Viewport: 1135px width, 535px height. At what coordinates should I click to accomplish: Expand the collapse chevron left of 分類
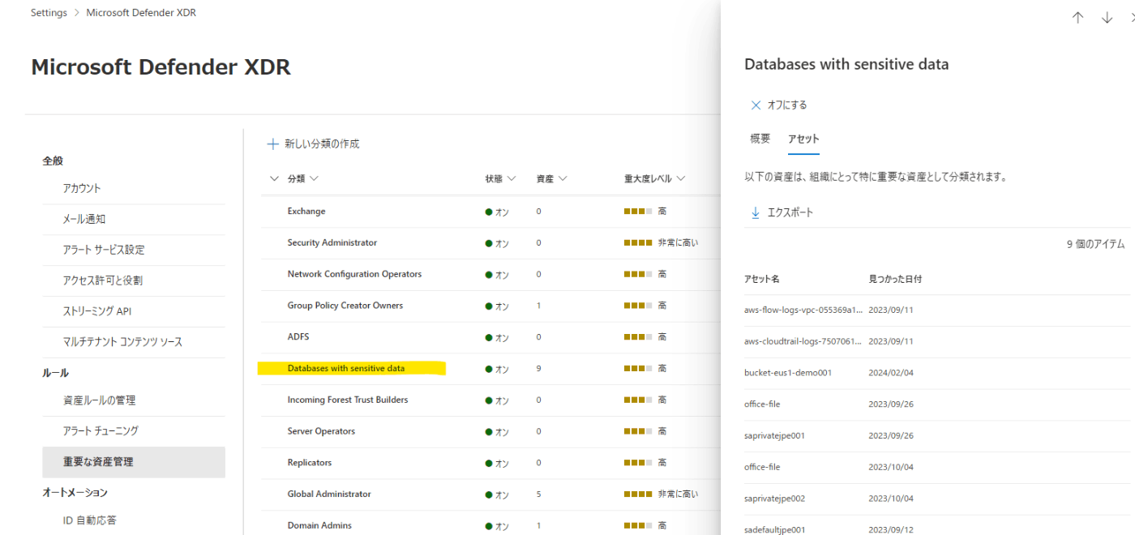pyautogui.click(x=273, y=178)
